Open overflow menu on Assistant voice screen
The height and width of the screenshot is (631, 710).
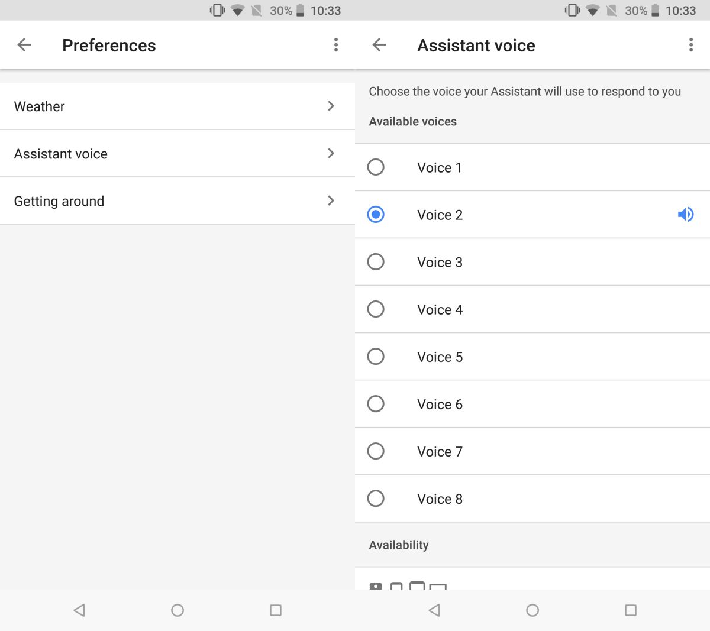point(691,45)
